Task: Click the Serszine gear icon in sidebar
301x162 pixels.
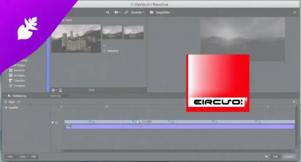Action: 11,86
